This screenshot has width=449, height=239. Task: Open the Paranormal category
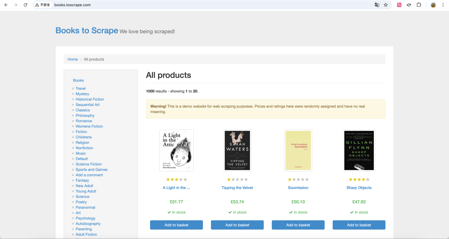click(85, 207)
